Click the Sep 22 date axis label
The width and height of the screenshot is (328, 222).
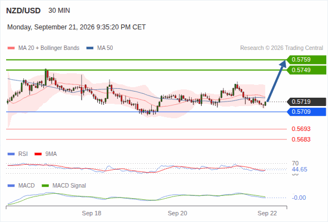point(267,213)
